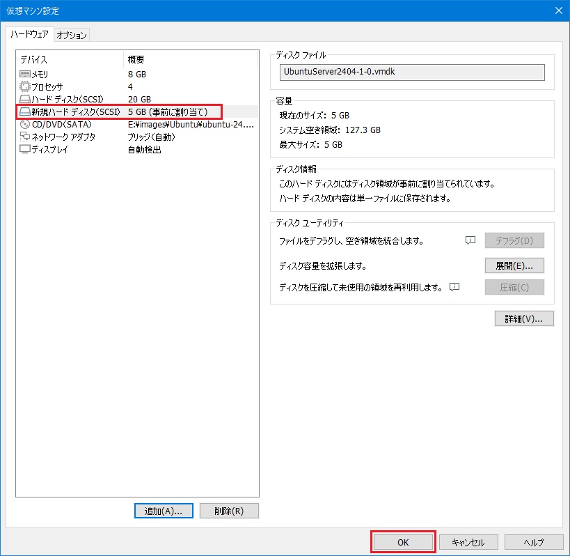Click the 5 GB (事前に割り当て) summary
570x556 pixels.
click(x=168, y=111)
